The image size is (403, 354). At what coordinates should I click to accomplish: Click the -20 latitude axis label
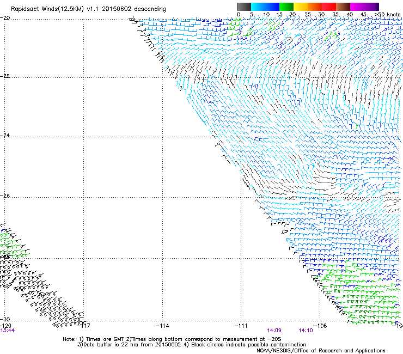coord(5,18)
